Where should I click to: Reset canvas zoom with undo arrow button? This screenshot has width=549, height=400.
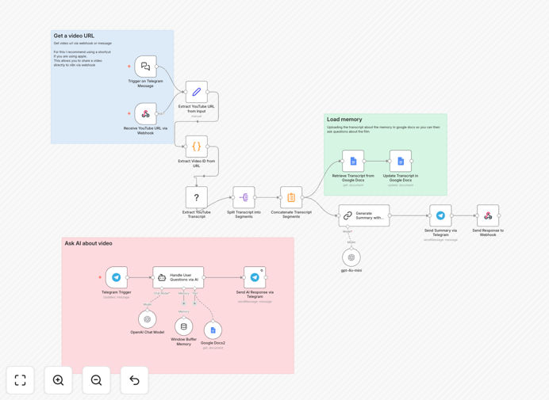[x=134, y=380]
